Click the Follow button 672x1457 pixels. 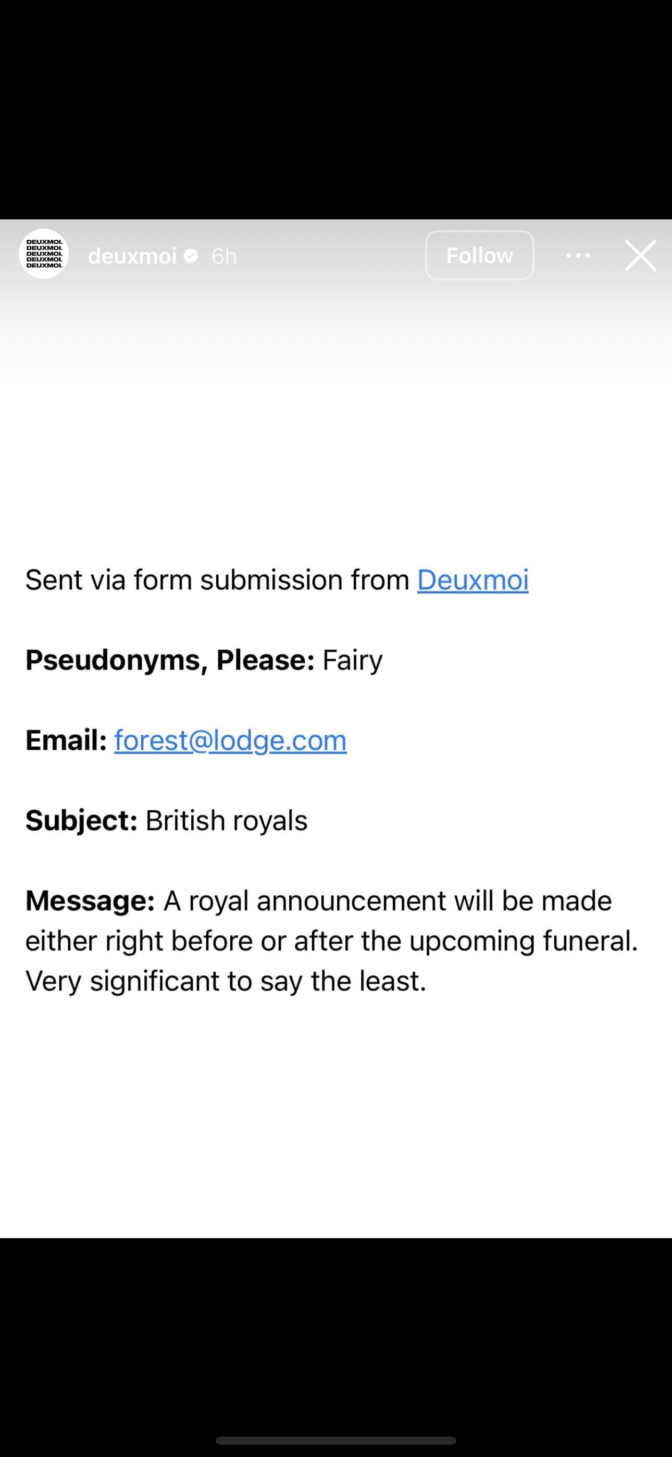480,255
